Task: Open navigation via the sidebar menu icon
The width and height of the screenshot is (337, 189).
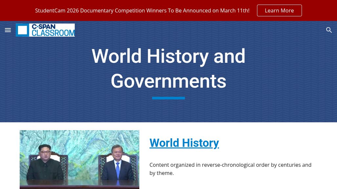Action: (8, 30)
